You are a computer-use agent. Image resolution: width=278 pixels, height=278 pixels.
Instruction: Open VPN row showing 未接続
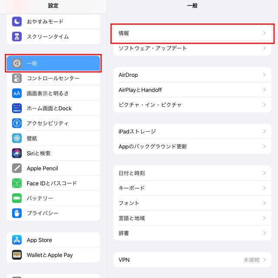(192, 260)
